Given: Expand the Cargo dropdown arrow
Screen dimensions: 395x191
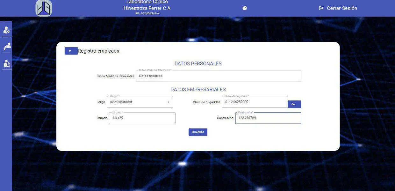Looking at the screenshot, I should [168, 102].
